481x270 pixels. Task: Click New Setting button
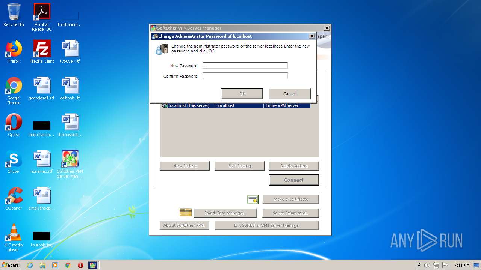click(185, 166)
